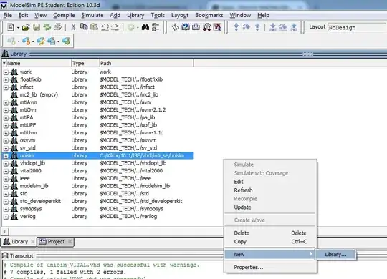This screenshot has width=387, height=279.
Task: Choose Delete in the context menu
Action: pyautogui.click(x=270, y=233)
